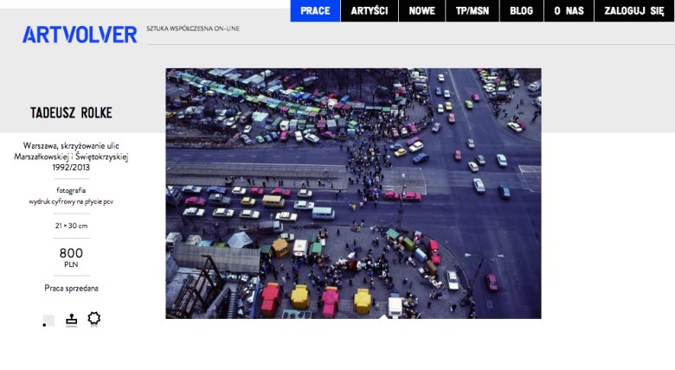Navigate to O NAS page

click(x=569, y=10)
